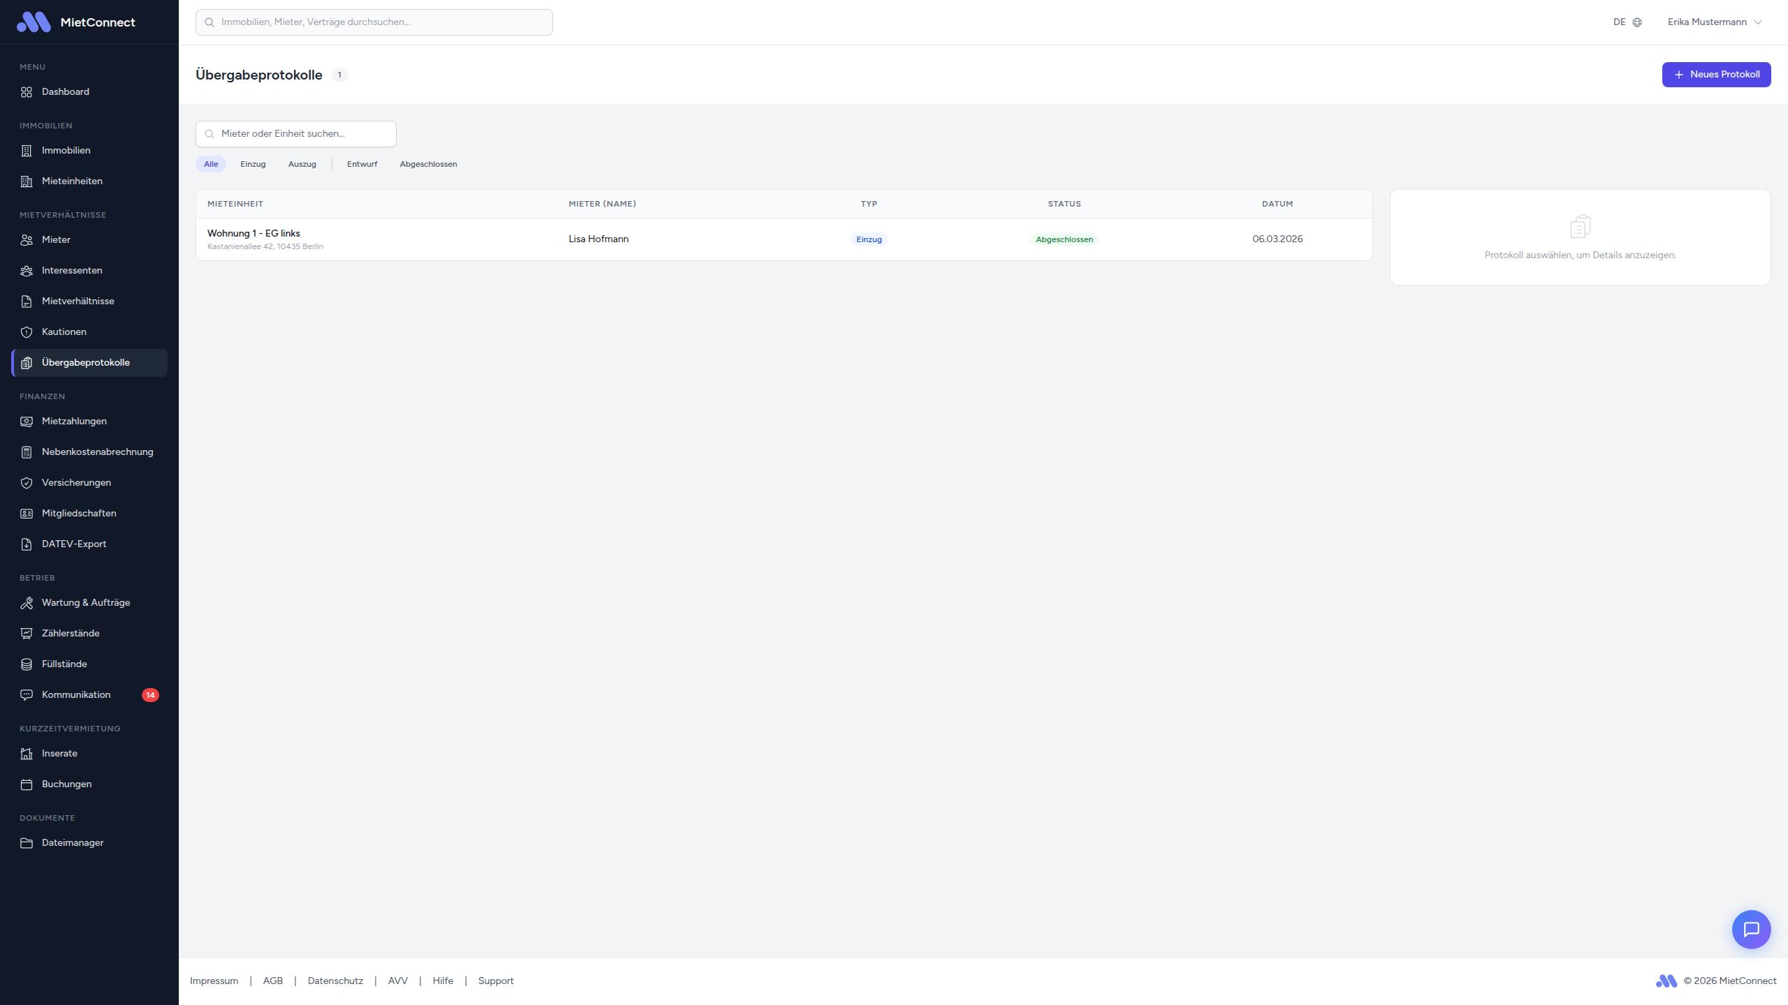Click the Wartung & Aufträge tools icon

pos(27,603)
